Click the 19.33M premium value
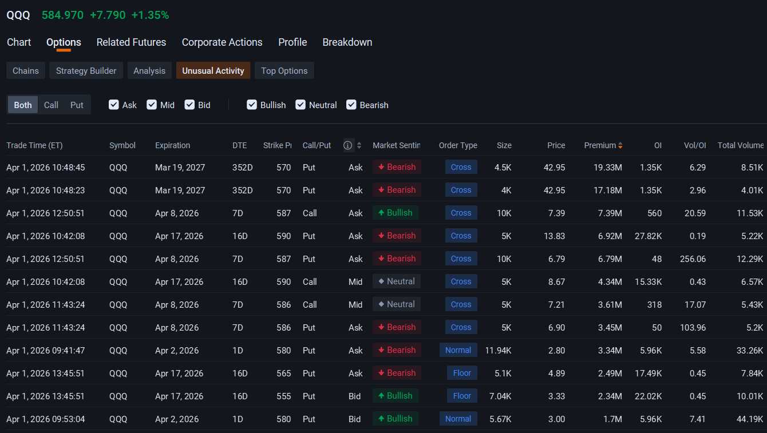The height and width of the screenshot is (433, 767). [x=607, y=167]
